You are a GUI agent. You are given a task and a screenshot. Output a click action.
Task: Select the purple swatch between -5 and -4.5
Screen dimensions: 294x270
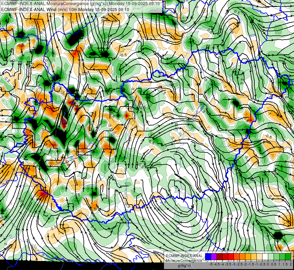coord(214,257)
